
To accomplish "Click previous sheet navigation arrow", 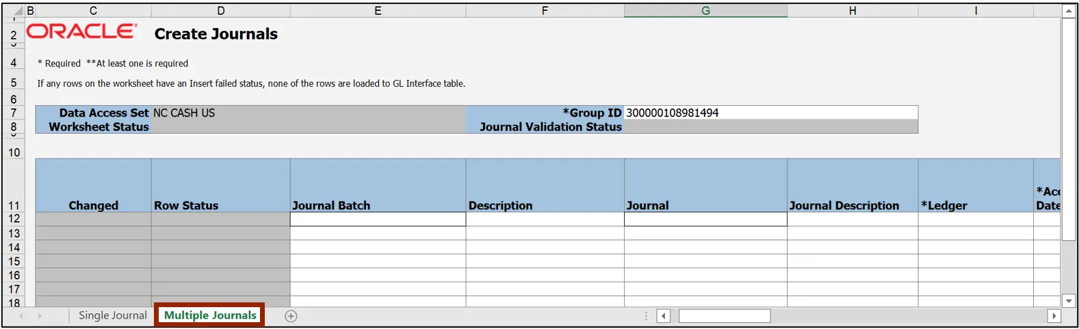I will click(x=21, y=316).
